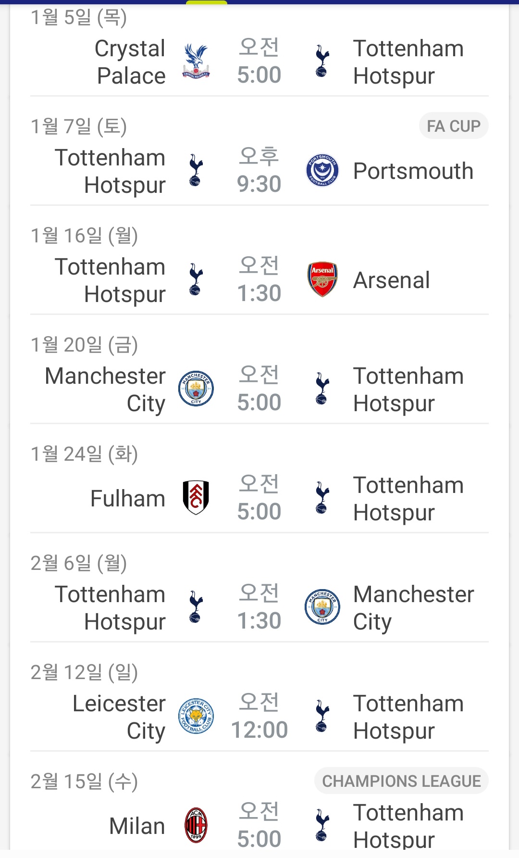Screen dimensions: 519x858
Task: Click the Arsenal cannon crest
Action: tap(322, 279)
